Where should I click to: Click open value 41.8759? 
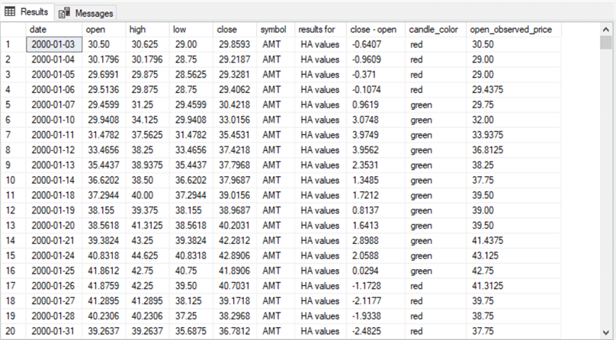click(x=104, y=286)
